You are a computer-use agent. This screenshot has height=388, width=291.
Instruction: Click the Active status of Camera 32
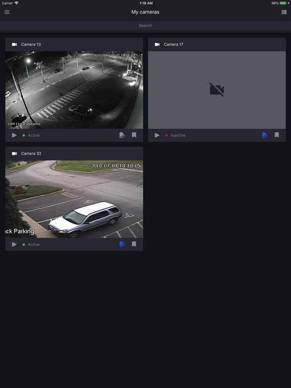point(34,245)
